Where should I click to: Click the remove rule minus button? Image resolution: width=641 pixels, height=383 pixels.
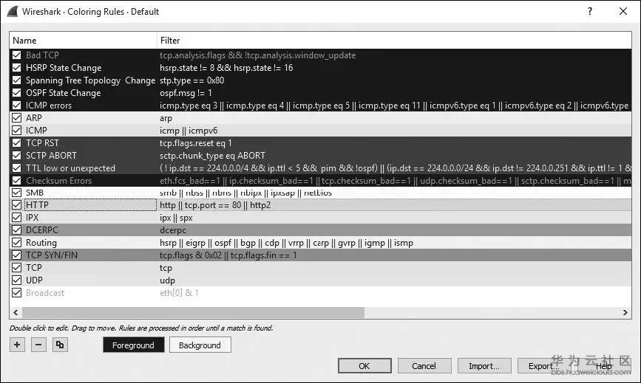[x=38, y=345]
